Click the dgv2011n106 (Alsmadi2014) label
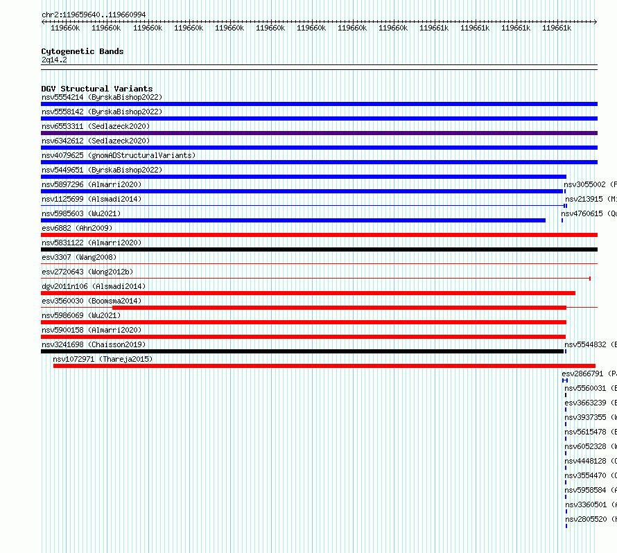Viewport: 617px width, 553px height. click(94, 286)
